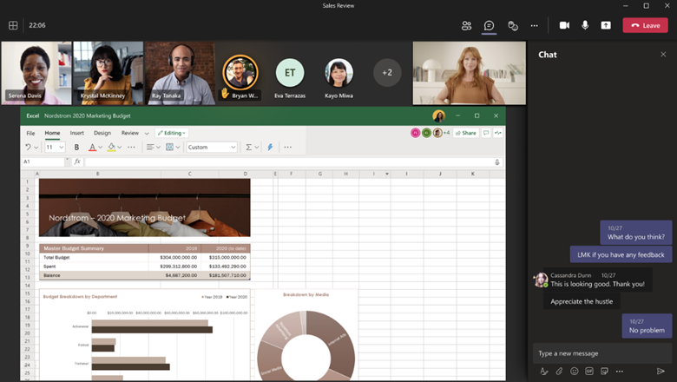Switch to the Design tab in Excel

[x=102, y=133]
